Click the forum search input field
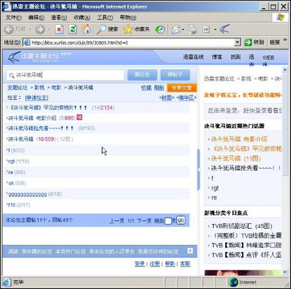 (65, 75)
